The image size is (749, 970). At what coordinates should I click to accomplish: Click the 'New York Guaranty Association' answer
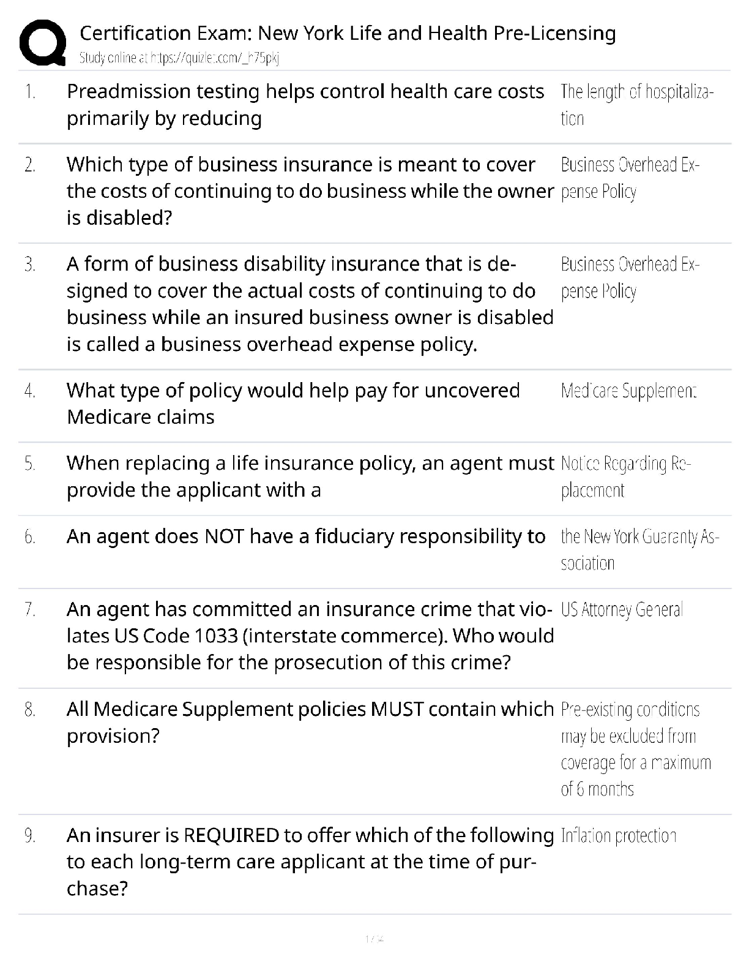point(639,549)
